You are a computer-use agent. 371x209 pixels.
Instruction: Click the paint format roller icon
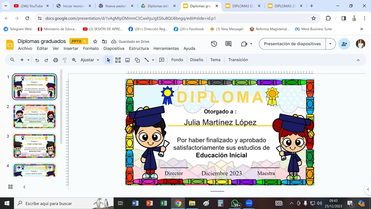65,60
